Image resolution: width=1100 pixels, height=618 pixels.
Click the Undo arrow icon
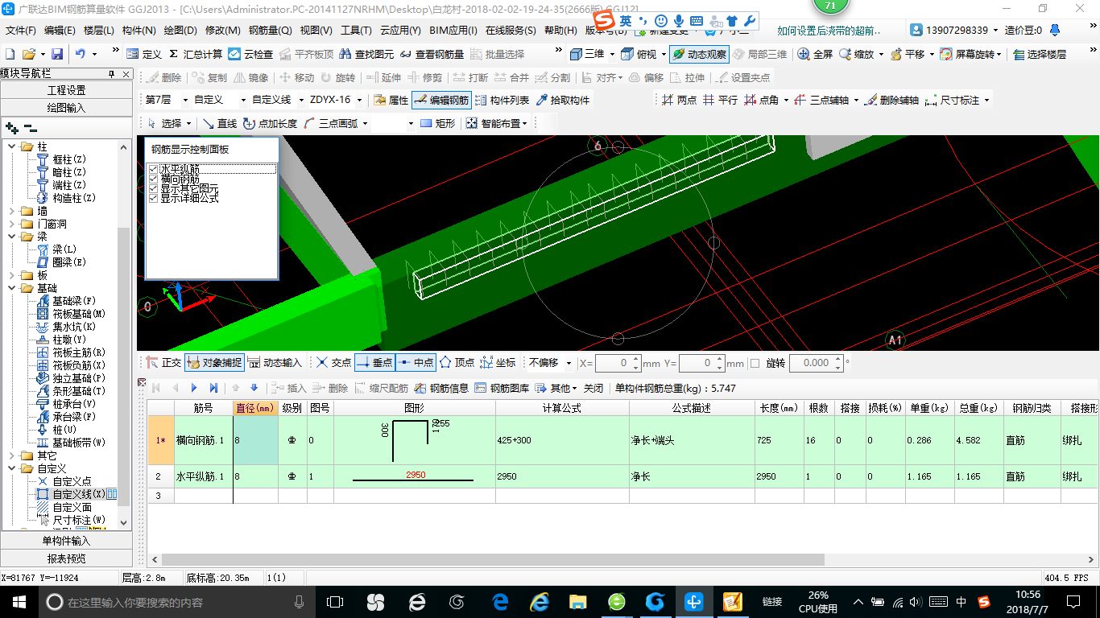point(81,54)
